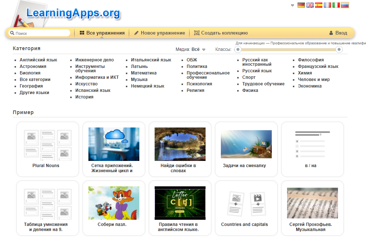The image size is (366, 247).
Task: Open category Физика
Action: click(x=250, y=90)
